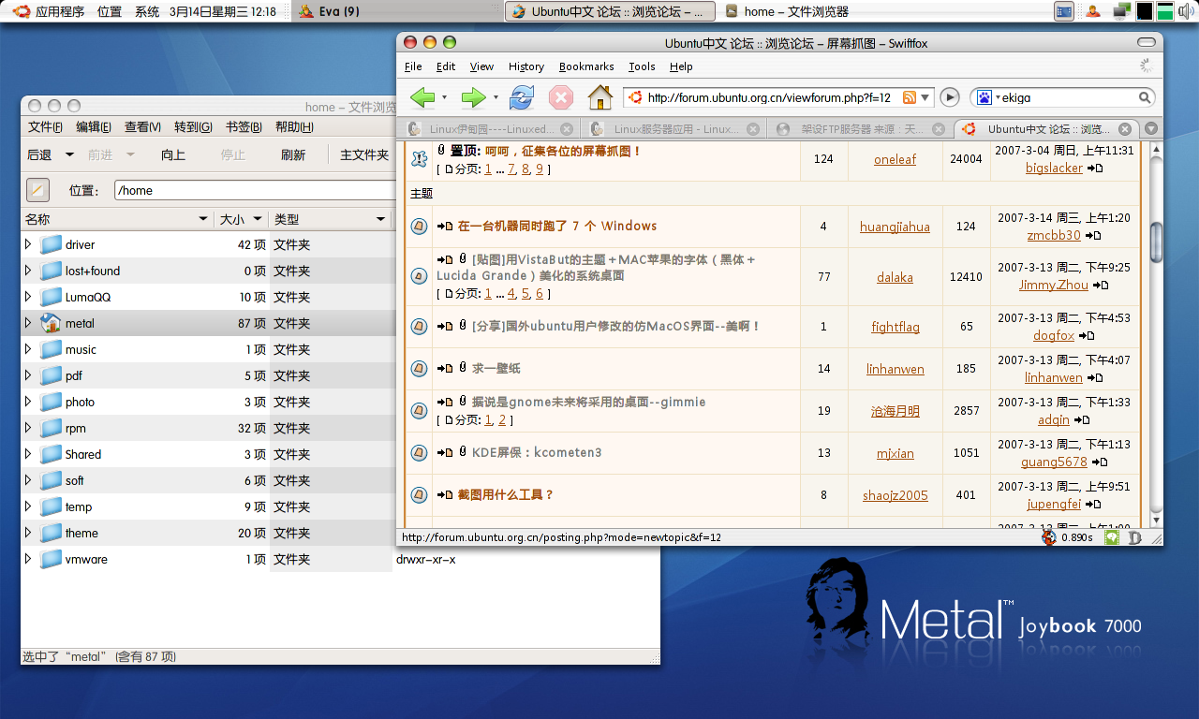This screenshot has height=719, width=1199.
Task: Click the black CPU monitor applet in the panel
Action: click(x=1144, y=11)
